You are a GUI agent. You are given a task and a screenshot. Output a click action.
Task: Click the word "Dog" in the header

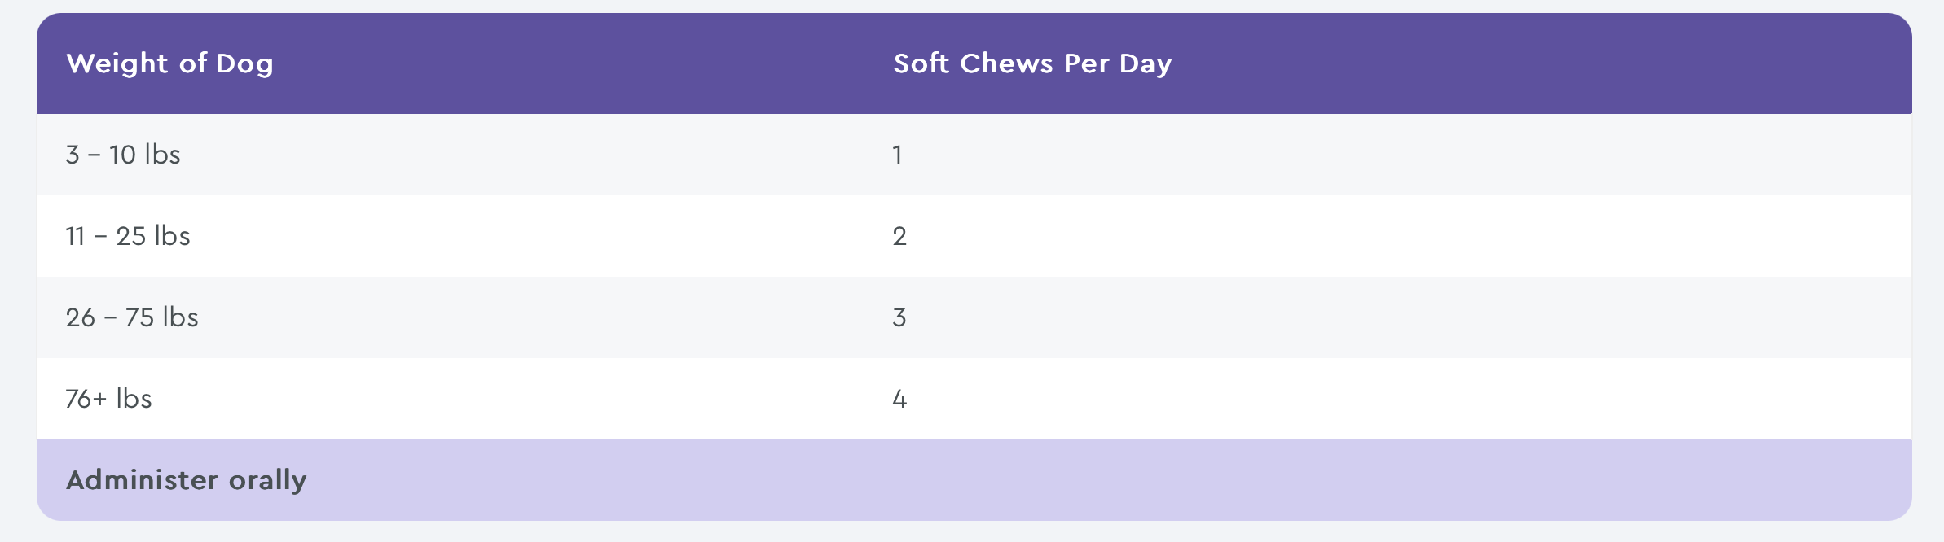point(244,63)
